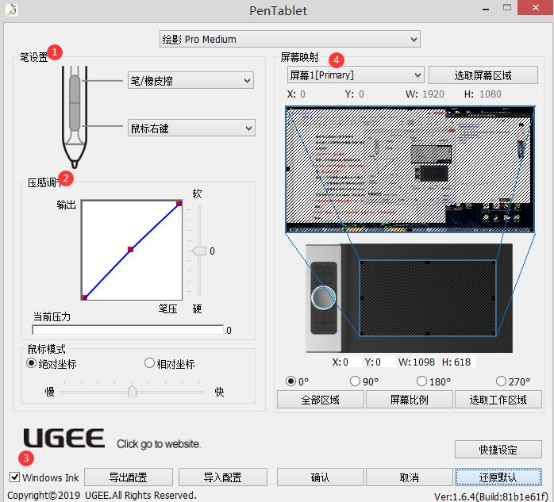Click the top-right pressure curve control point
This screenshot has height=502, width=554.
(179, 204)
